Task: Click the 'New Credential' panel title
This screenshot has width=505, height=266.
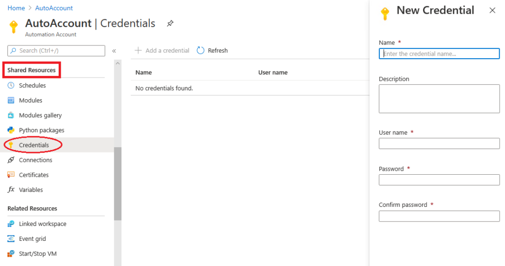Action: pyautogui.click(x=435, y=10)
